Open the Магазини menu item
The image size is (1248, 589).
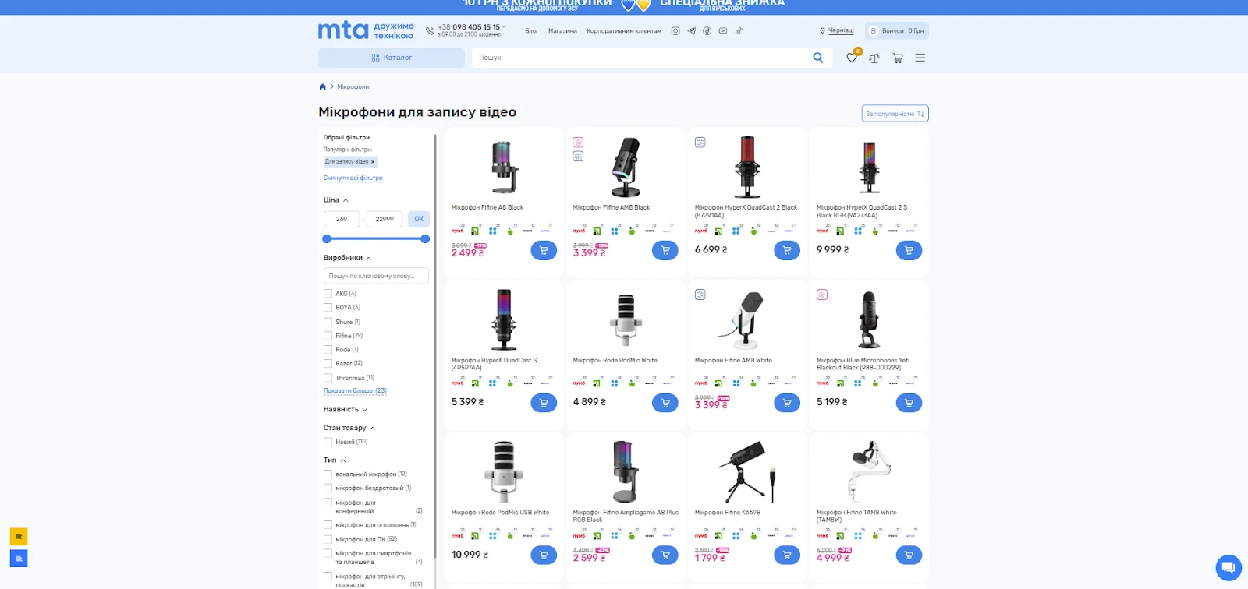[562, 31]
